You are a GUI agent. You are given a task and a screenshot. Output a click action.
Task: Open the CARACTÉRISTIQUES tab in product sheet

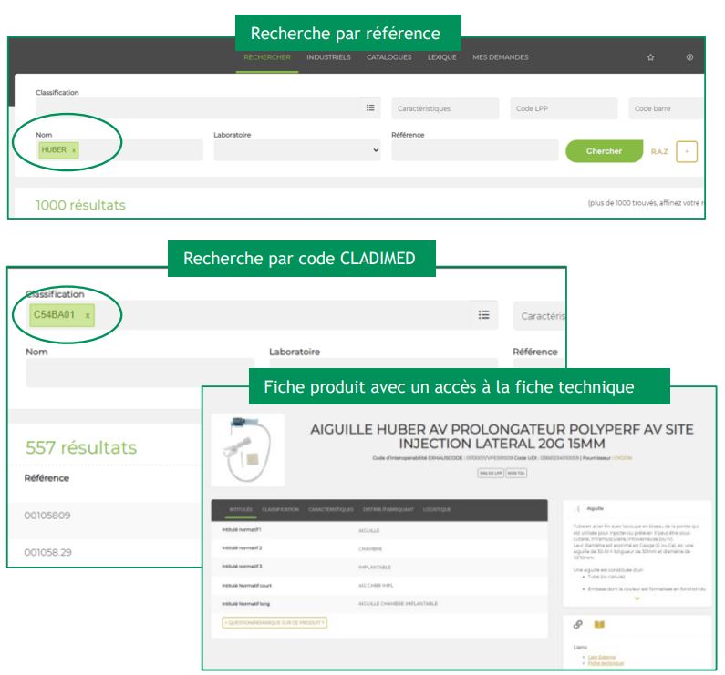click(x=331, y=509)
